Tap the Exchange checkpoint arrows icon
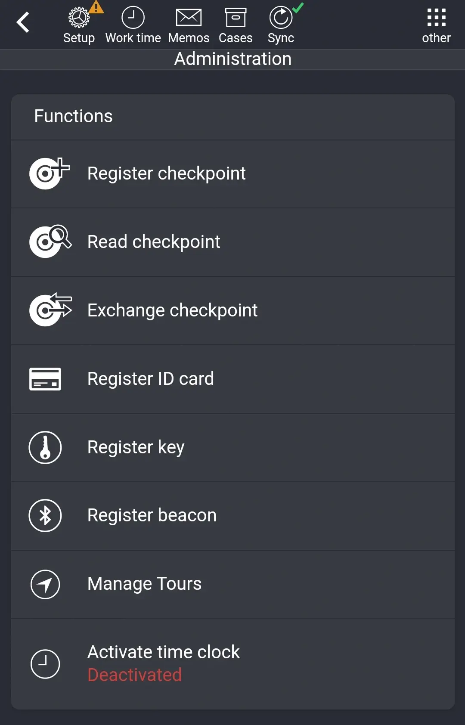 tap(49, 310)
